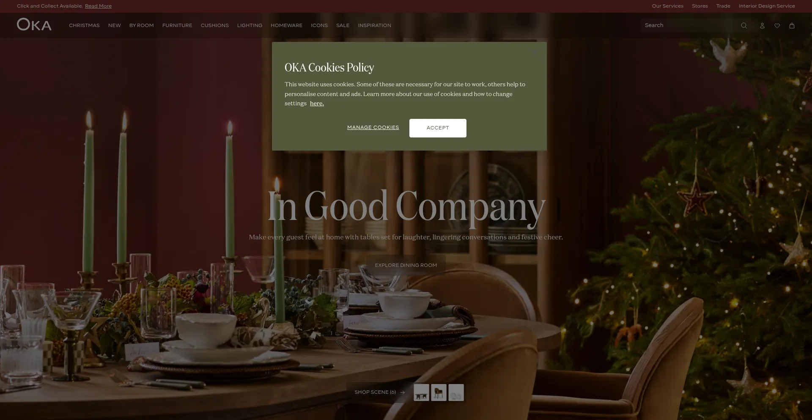Viewport: 812px width, 420px height.
Task: Follow the cookie settings 'here' link
Action: pos(317,104)
